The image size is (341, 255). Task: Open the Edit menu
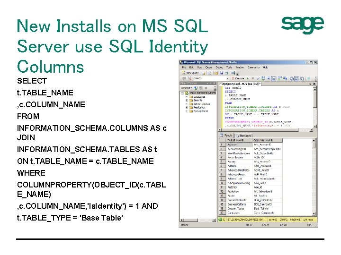191,68
